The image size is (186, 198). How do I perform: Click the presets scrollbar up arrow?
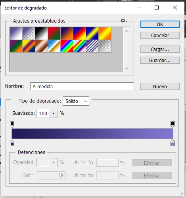click(127, 31)
